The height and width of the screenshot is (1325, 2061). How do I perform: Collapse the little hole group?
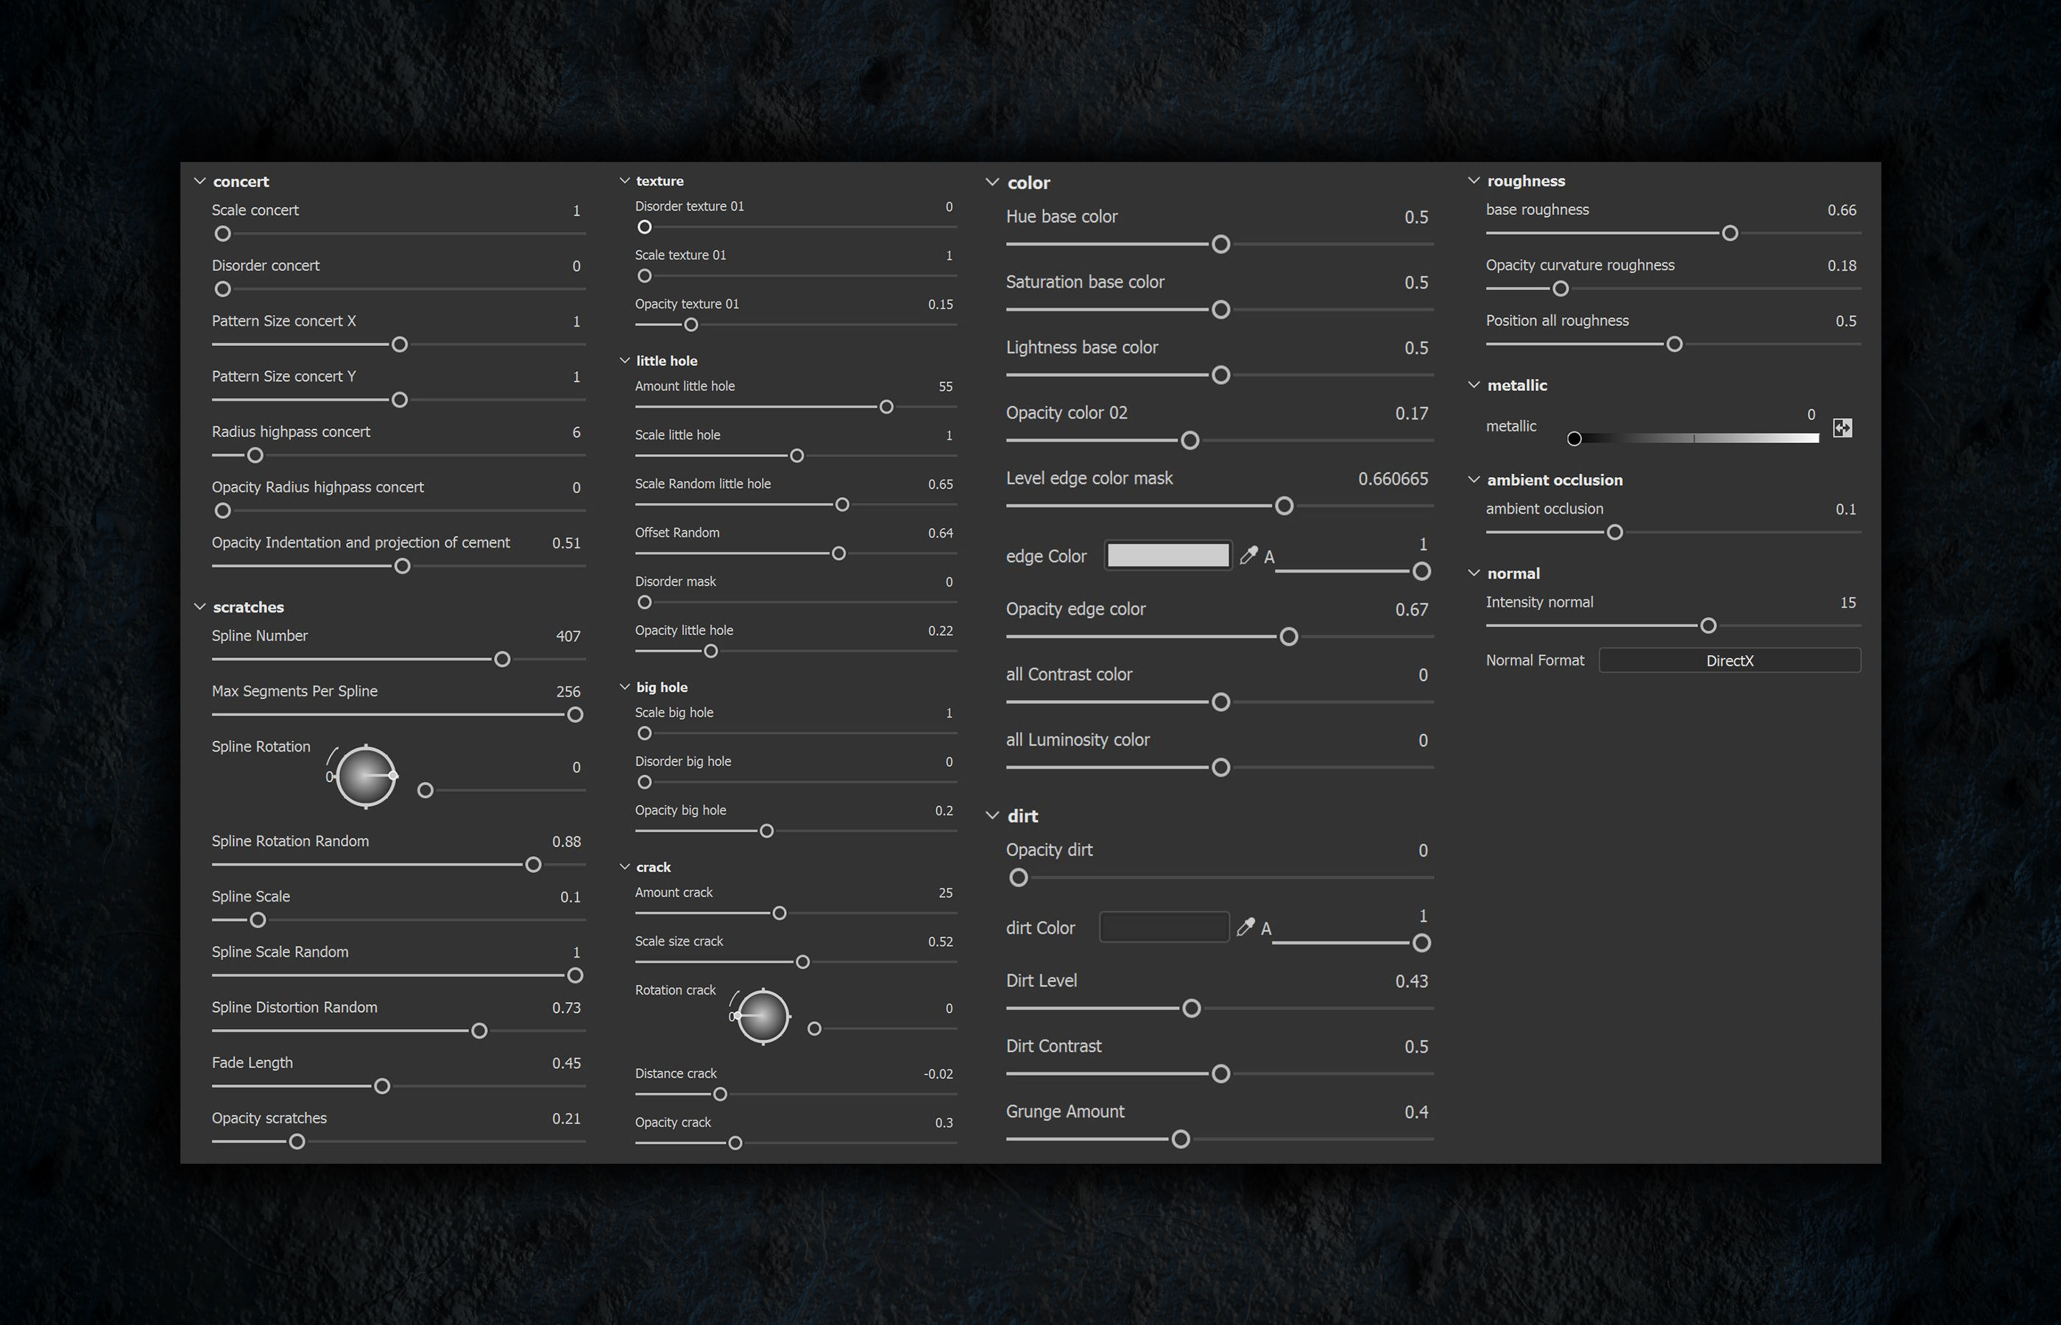point(624,361)
